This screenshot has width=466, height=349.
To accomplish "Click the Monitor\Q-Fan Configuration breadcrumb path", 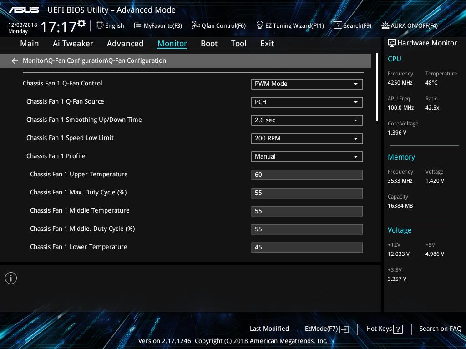I will click(95, 60).
